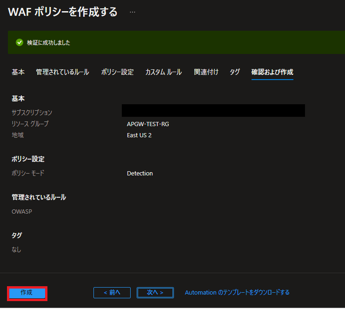This screenshot has width=345, height=309.
Task: Switch to the タグ tab
Action: coord(234,72)
